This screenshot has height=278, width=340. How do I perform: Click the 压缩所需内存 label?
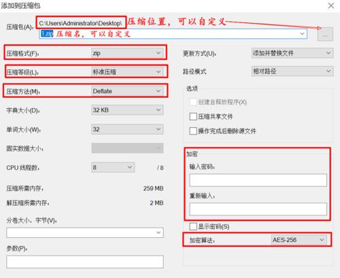pos(25,188)
